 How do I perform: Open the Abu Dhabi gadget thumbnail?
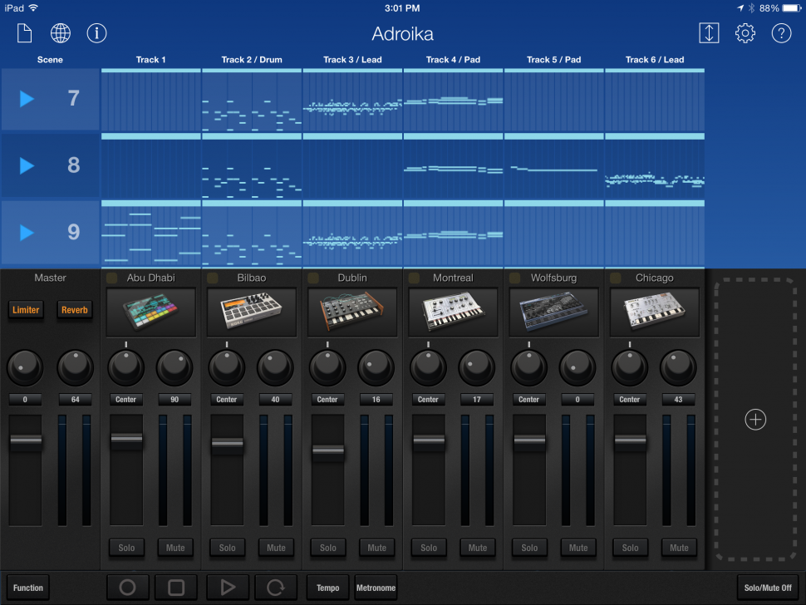pyautogui.click(x=150, y=312)
